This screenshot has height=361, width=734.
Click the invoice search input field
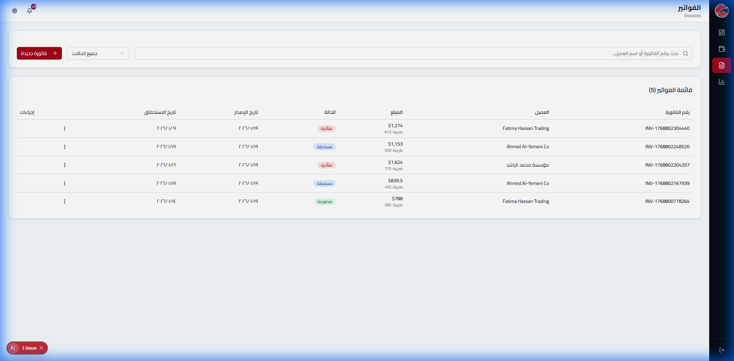(x=413, y=53)
